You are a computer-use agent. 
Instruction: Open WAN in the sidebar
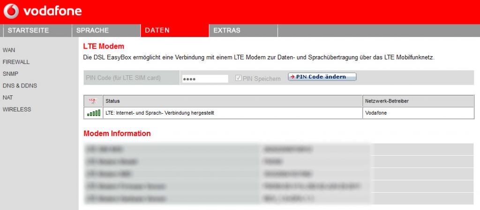point(8,50)
